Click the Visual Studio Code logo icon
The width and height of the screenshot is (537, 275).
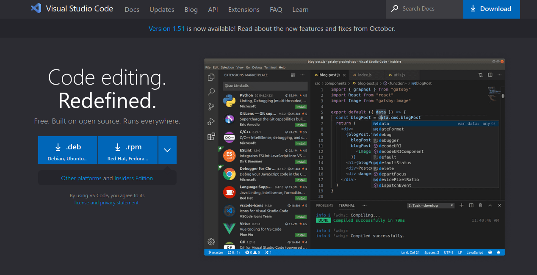(x=36, y=8)
